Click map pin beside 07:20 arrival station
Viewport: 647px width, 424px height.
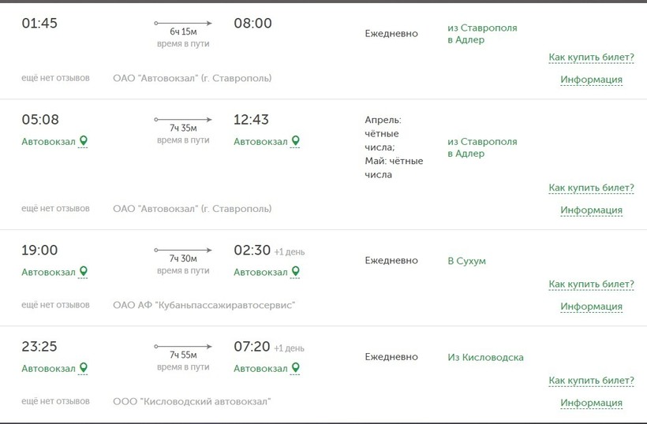[296, 368]
